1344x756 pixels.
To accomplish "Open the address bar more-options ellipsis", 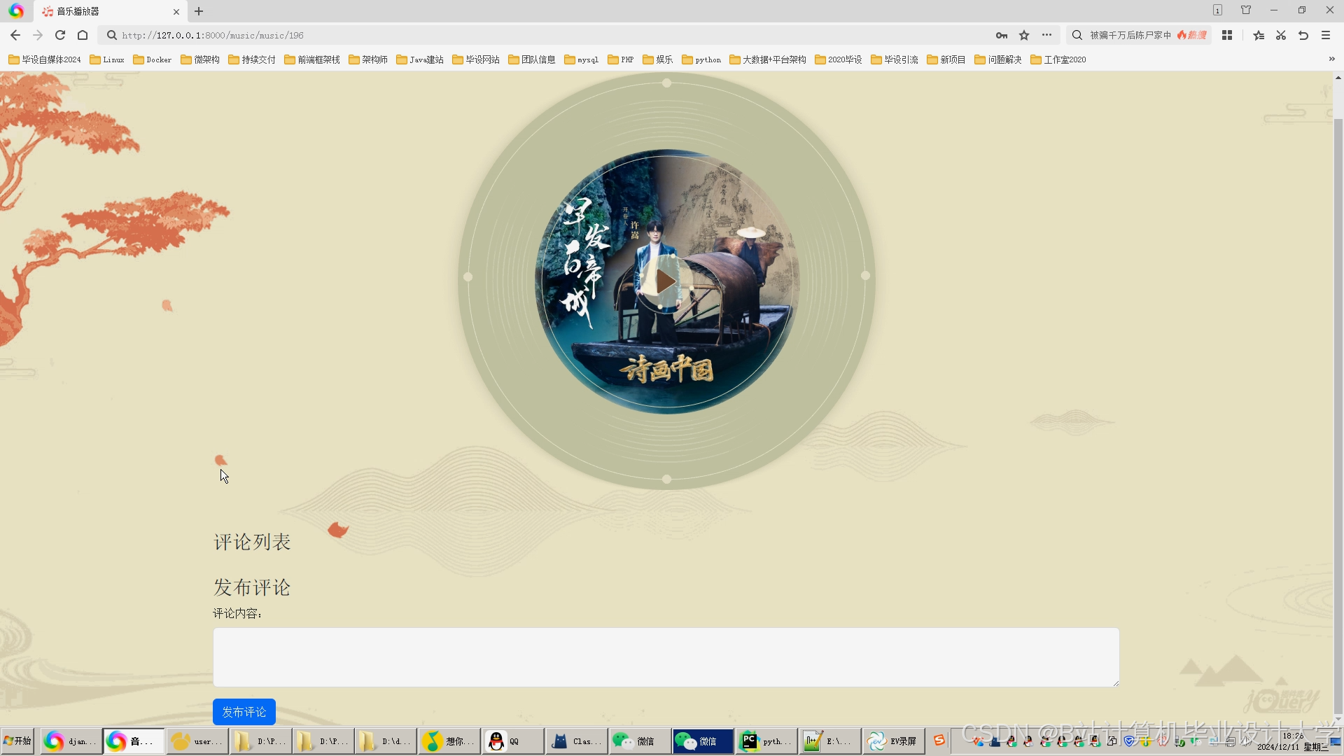I will coord(1046,35).
